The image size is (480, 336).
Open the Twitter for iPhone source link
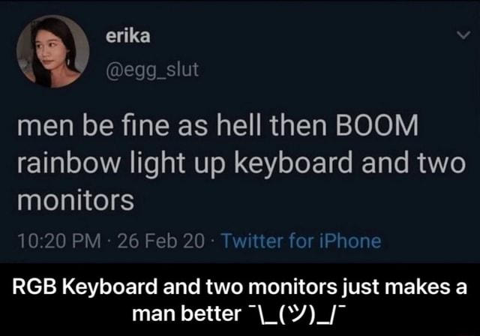[x=301, y=241]
